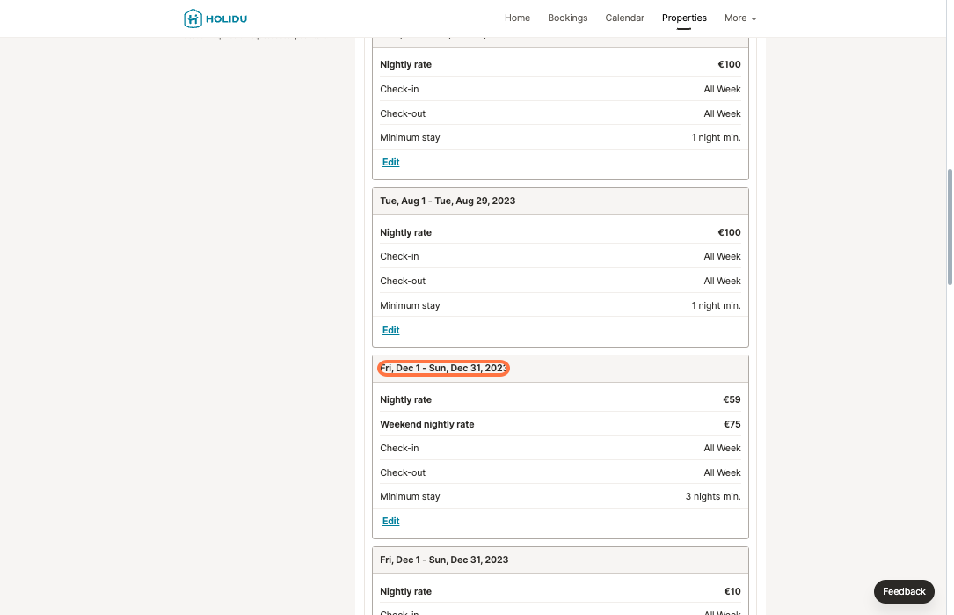Click the €75 weekend nightly rate value

point(732,424)
